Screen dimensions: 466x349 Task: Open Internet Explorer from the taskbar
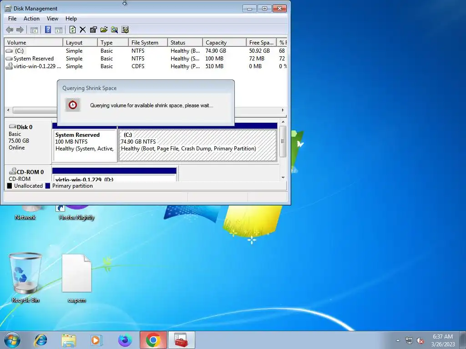point(41,340)
